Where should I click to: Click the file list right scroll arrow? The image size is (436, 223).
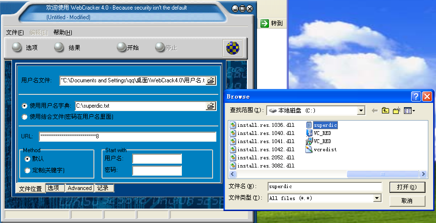423,174
